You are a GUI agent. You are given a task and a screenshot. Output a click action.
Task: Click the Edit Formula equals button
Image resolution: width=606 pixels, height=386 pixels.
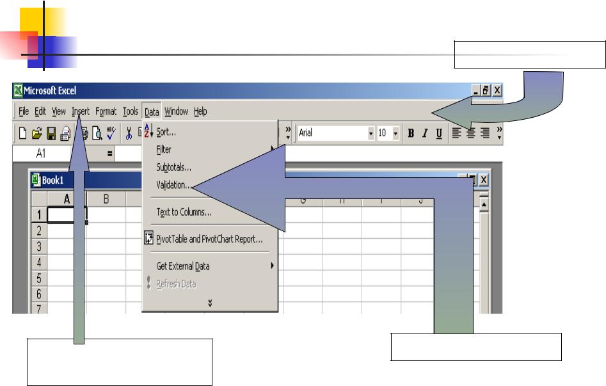tap(110, 154)
